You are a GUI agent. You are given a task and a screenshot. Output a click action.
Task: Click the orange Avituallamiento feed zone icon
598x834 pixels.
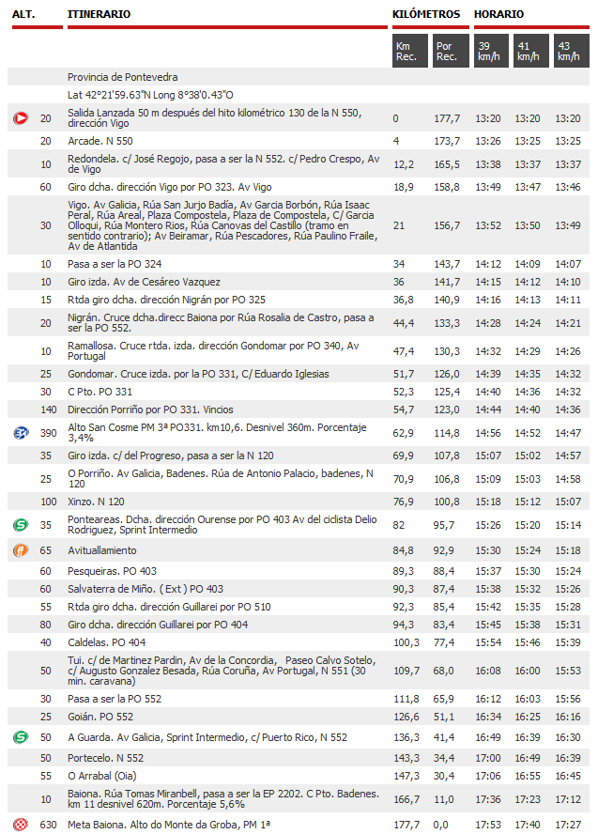coord(21,550)
